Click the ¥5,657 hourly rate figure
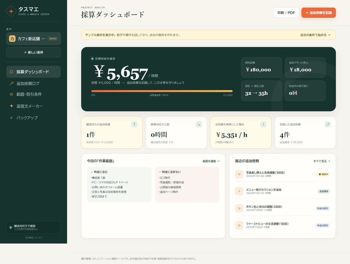Viewport: 350px width, 264px height. pyautogui.click(x=121, y=72)
